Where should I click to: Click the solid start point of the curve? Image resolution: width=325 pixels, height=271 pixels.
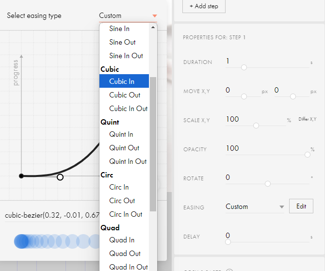[21, 176]
